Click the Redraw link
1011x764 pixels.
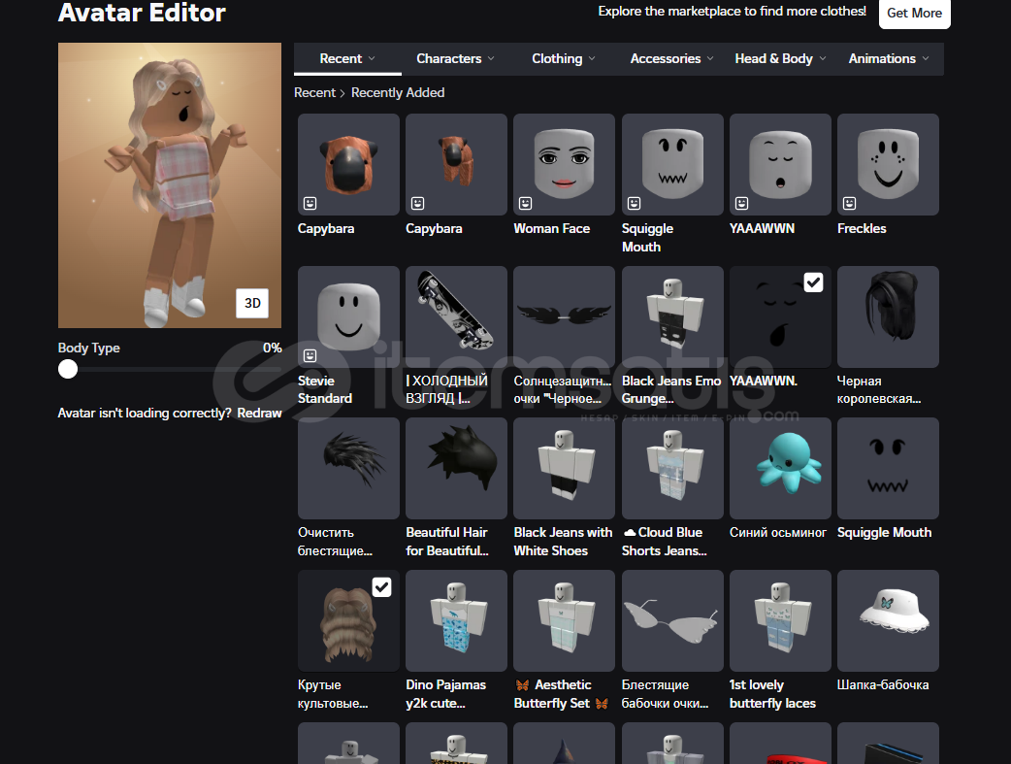259,413
